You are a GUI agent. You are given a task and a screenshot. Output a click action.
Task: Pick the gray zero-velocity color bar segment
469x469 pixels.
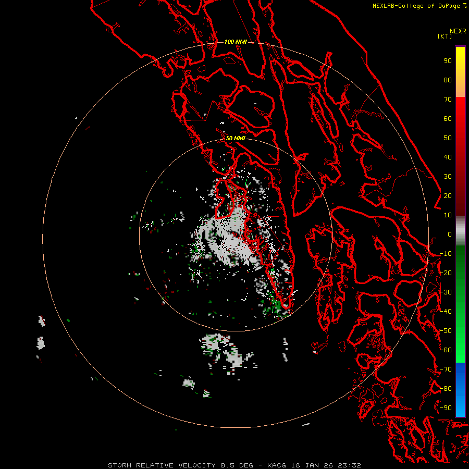point(460,231)
